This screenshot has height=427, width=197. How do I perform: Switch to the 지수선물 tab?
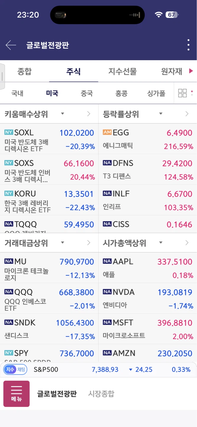pyautogui.click(x=123, y=71)
